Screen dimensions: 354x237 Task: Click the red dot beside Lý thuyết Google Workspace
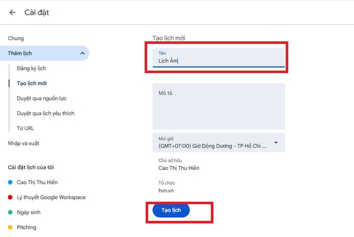click(10, 197)
